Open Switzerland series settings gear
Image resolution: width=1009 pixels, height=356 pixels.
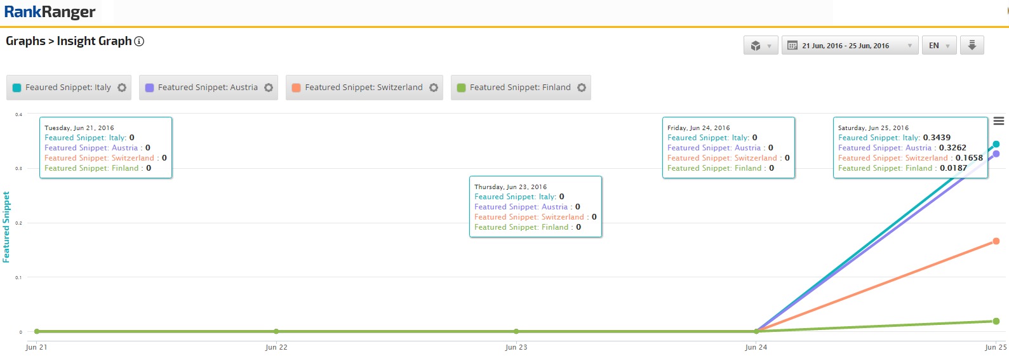pos(434,88)
